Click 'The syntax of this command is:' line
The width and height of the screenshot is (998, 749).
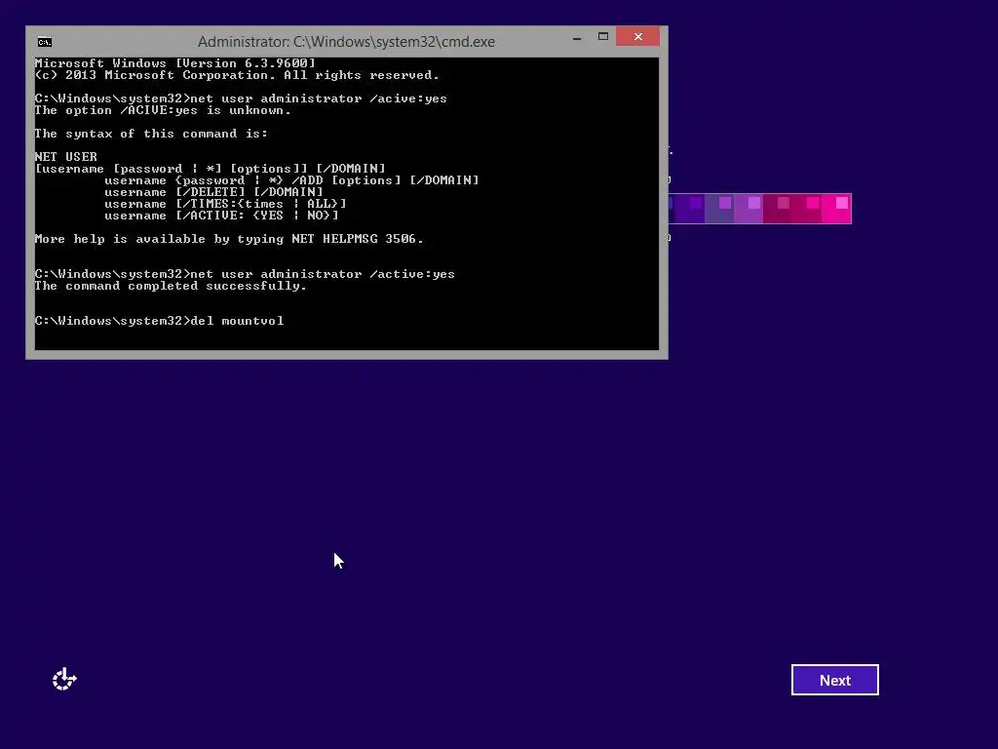pos(151,134)
